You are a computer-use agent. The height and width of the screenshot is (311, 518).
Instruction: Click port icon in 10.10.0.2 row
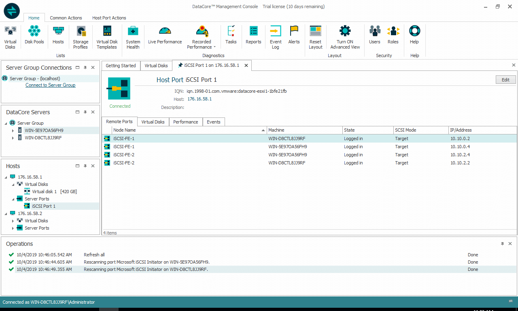(107, 138)
